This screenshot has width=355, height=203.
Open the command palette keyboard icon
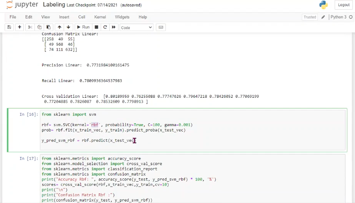161,27
